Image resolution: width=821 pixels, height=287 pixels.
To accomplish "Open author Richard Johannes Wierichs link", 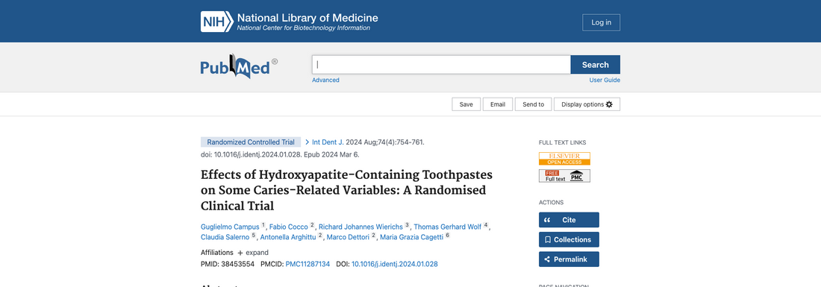I will [360, 227].
